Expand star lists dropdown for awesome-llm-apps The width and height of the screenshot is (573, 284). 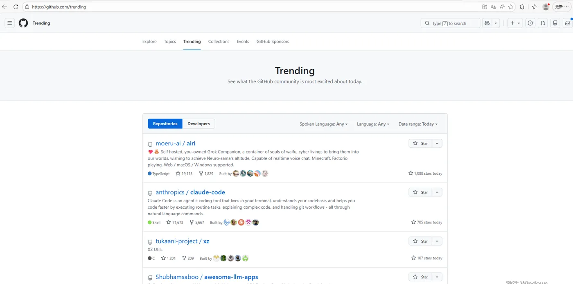[437, 277]
